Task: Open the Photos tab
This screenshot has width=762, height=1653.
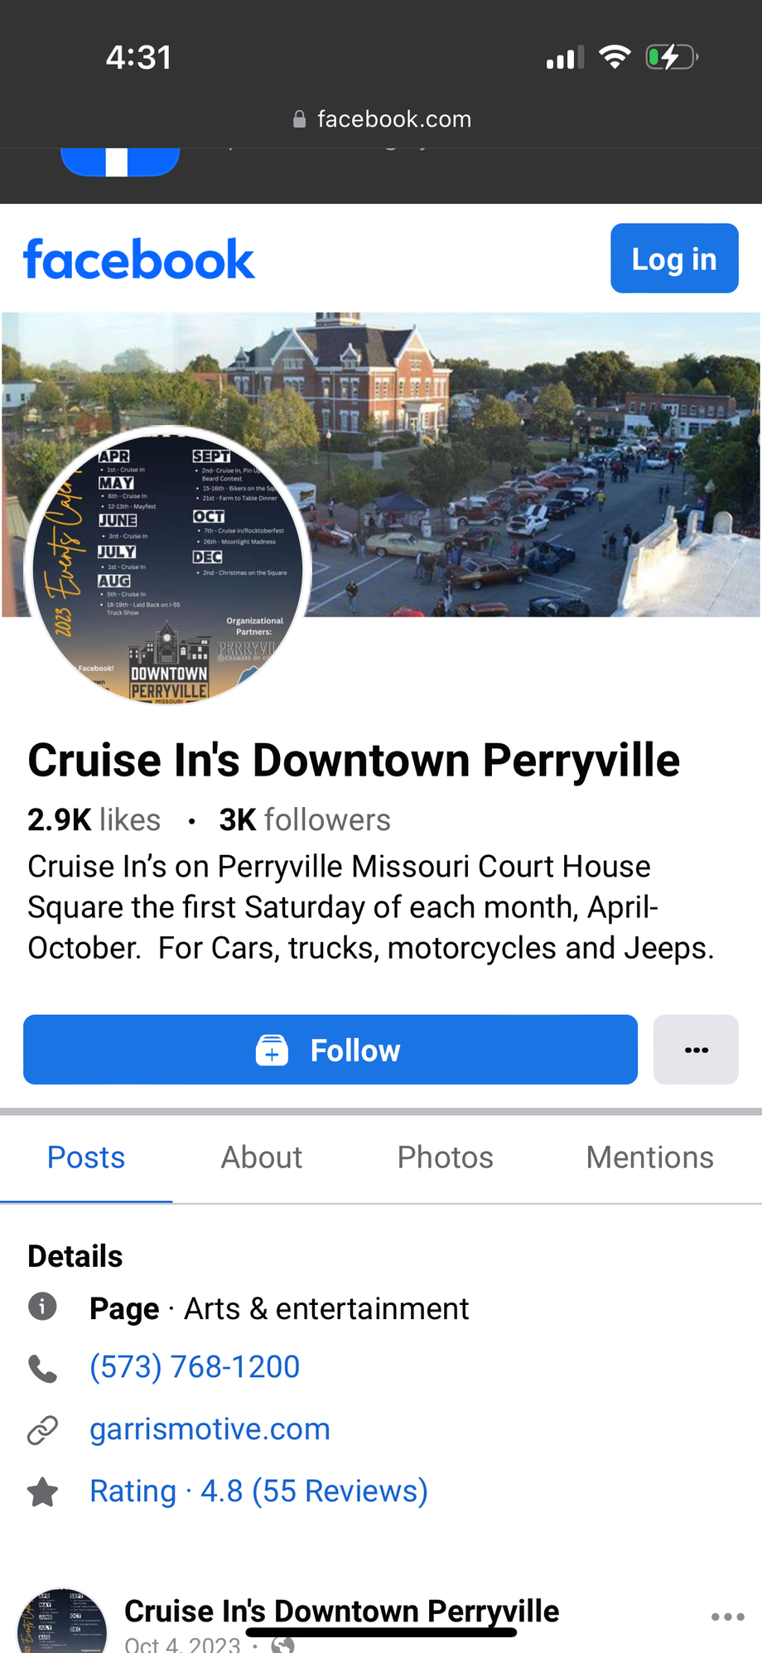Action: [x=445, y=1158]
